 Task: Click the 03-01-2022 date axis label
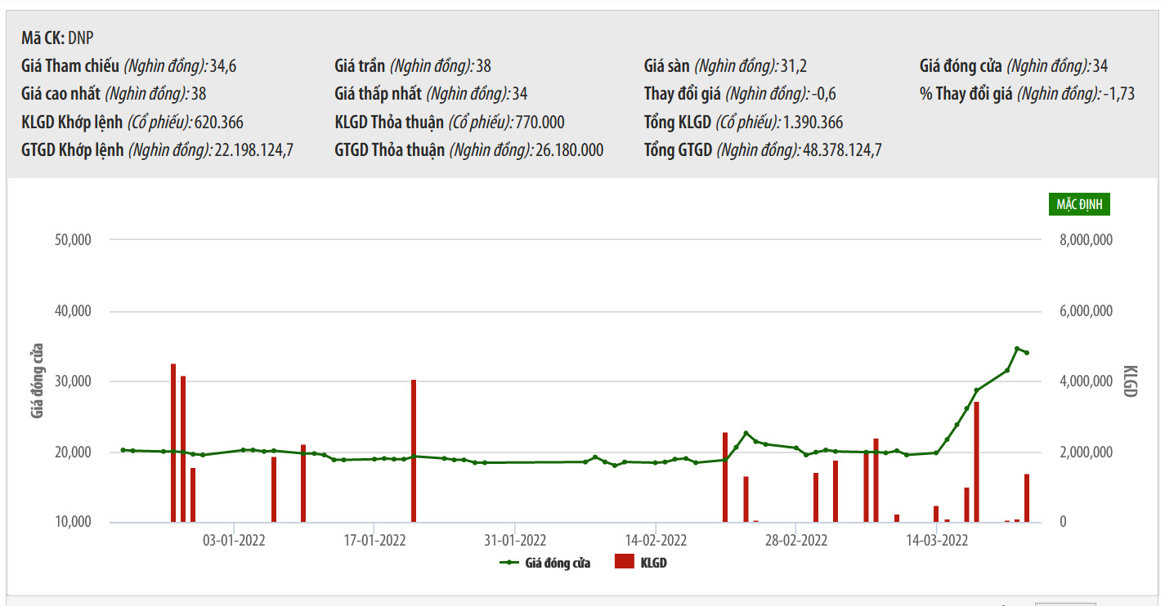tap(235, 540)
